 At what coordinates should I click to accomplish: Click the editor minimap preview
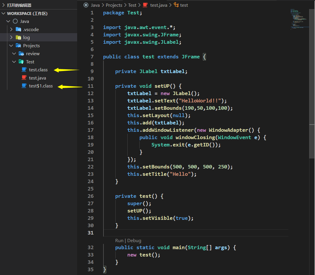299,19
